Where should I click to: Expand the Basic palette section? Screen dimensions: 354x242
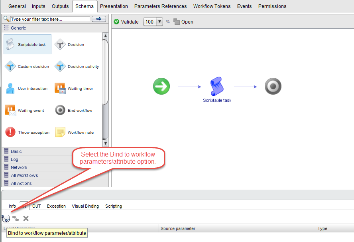(x=16, y=151)
